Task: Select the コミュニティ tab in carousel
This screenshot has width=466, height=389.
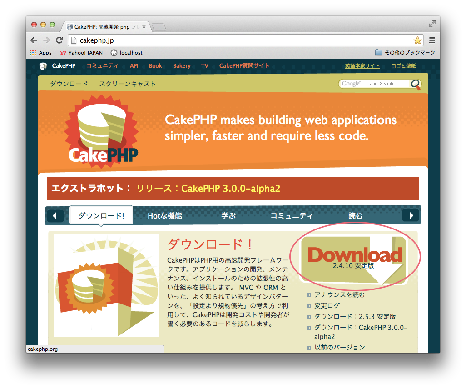Action: click(x=292, y=215)
